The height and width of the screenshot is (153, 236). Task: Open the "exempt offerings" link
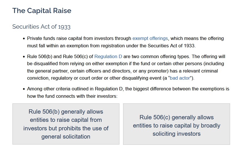[150, 38]
